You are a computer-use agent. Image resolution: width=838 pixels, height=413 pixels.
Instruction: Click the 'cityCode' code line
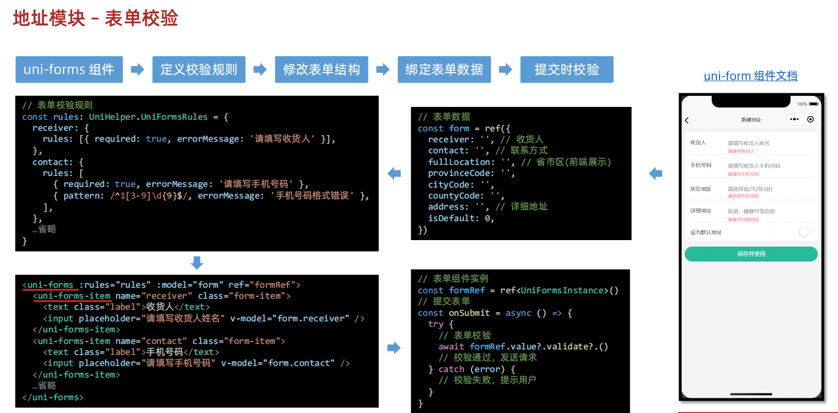[x=461, y=185]
